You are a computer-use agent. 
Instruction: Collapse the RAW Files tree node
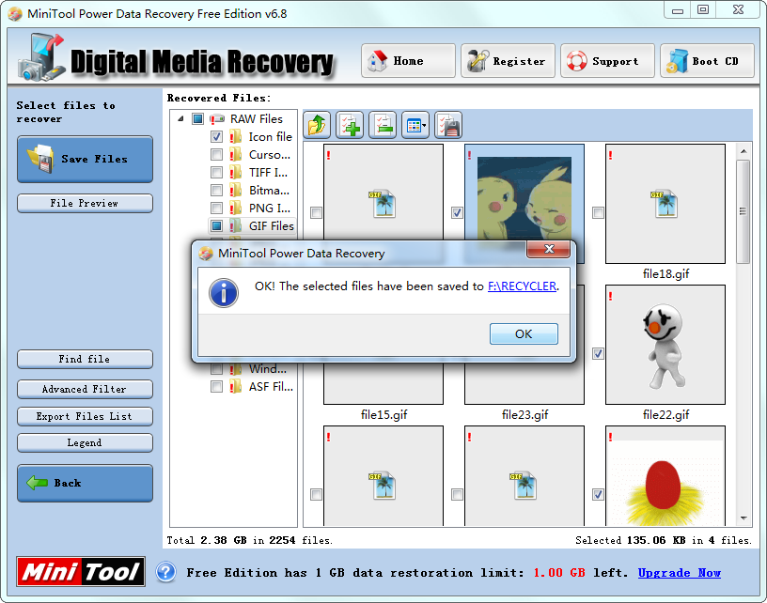[180, 118]
